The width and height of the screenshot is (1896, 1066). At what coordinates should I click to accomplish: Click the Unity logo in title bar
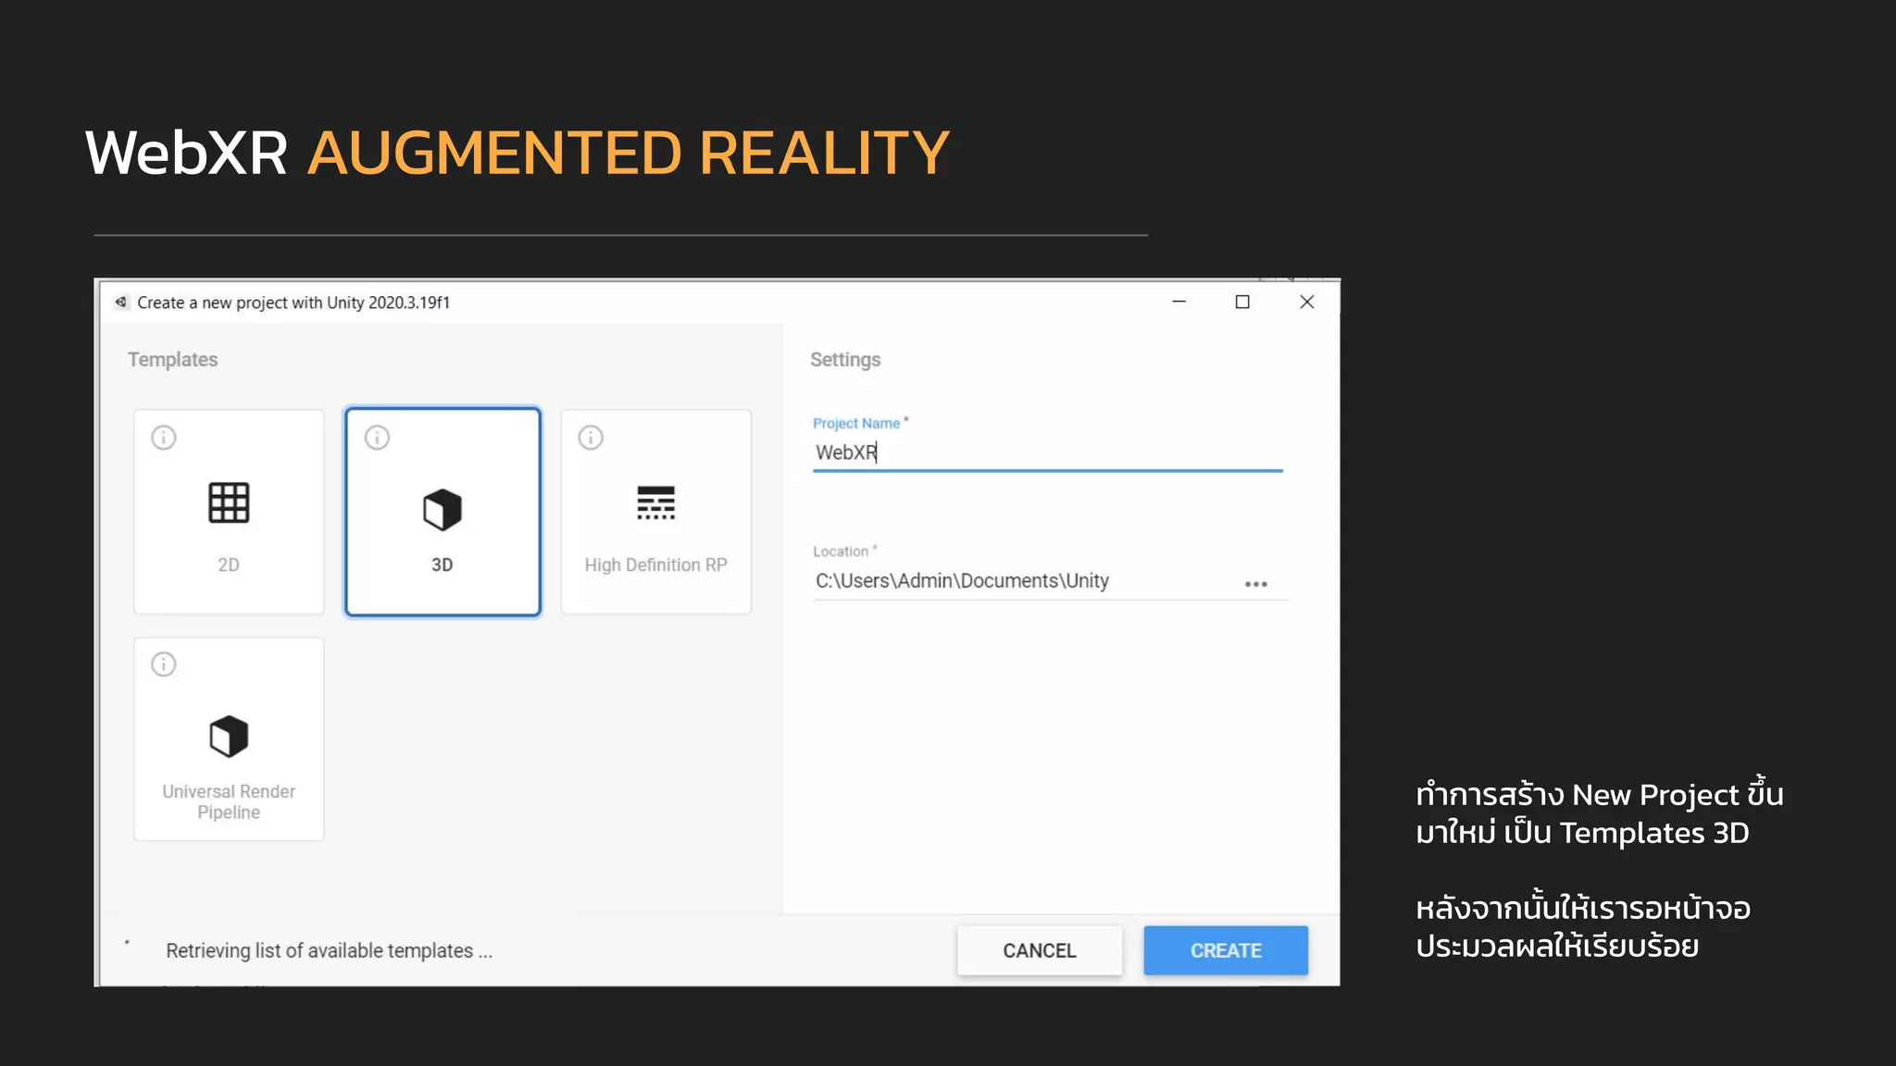pyautogui.click(x=120, y=302)
